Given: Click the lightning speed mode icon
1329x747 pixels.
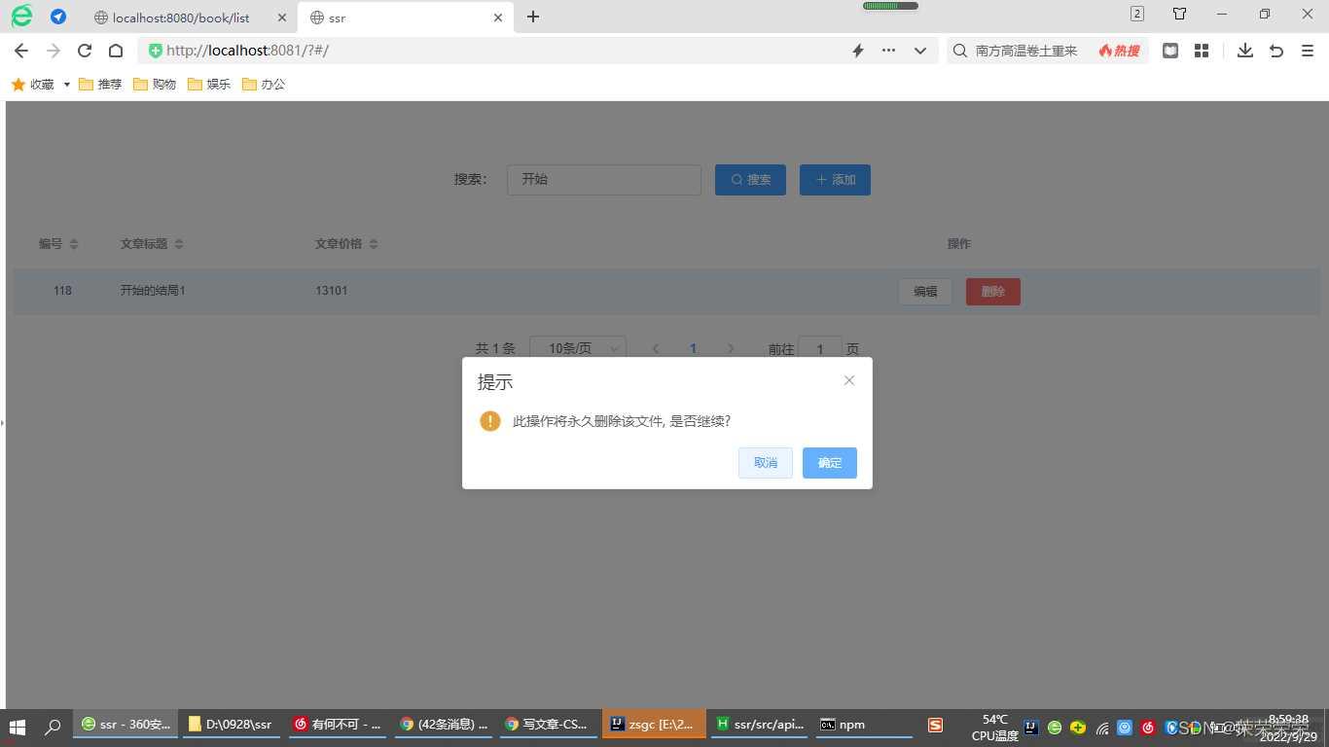Looking at the screenshot, I should 858,51.
